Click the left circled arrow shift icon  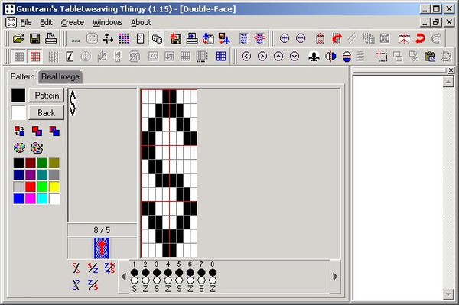click(x=246, y=57)
